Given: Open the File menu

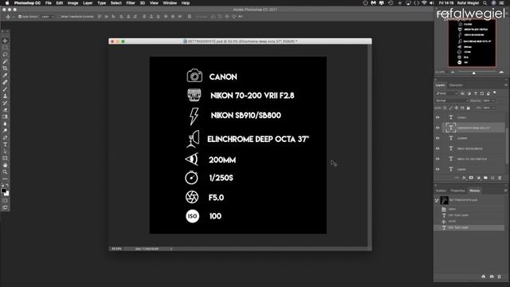Looking at the screenshot, I should (x=48, y=3).
